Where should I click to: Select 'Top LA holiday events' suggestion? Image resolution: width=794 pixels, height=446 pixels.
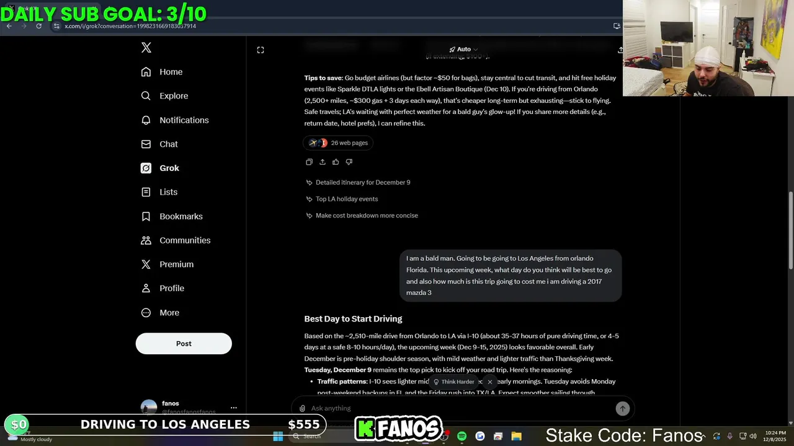[342, 199]
